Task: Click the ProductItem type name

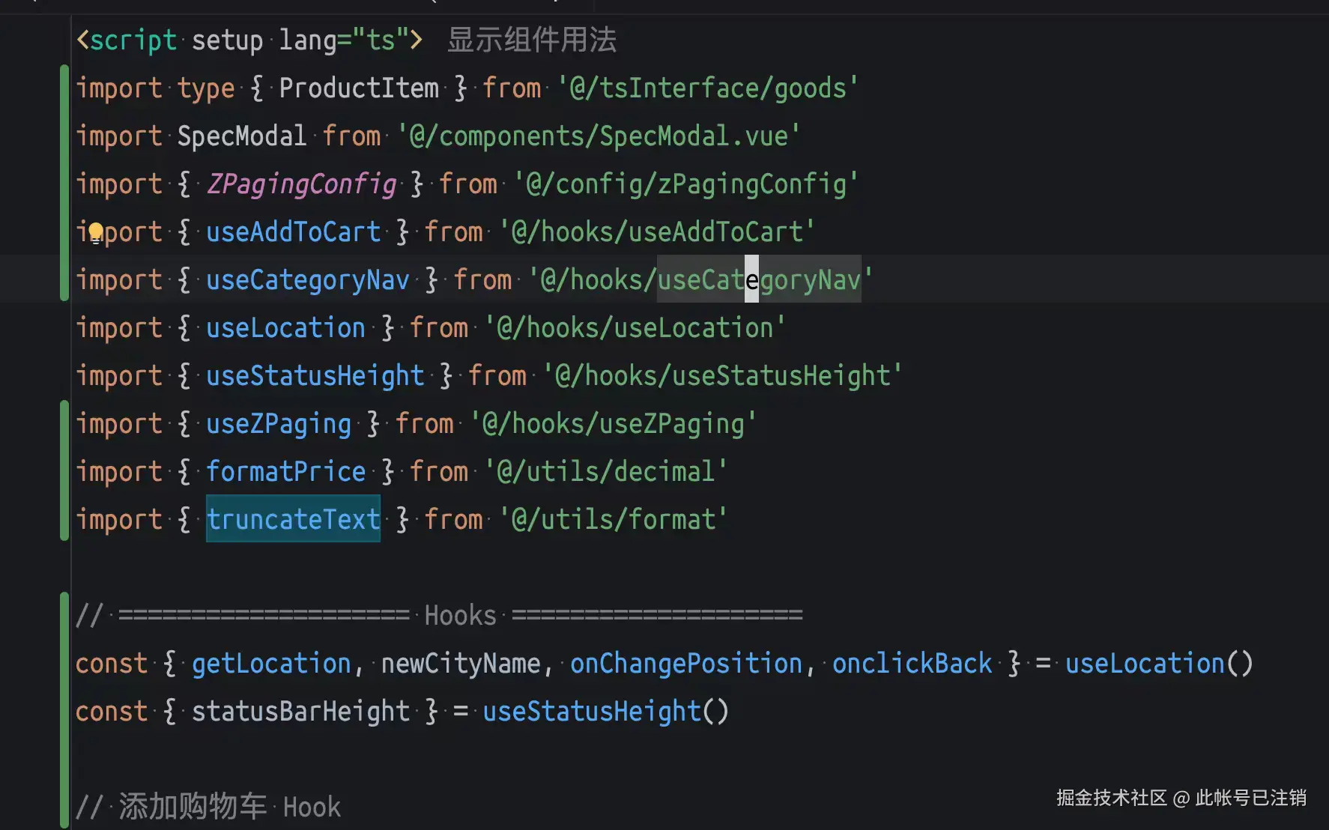Action: click(359, 88)
